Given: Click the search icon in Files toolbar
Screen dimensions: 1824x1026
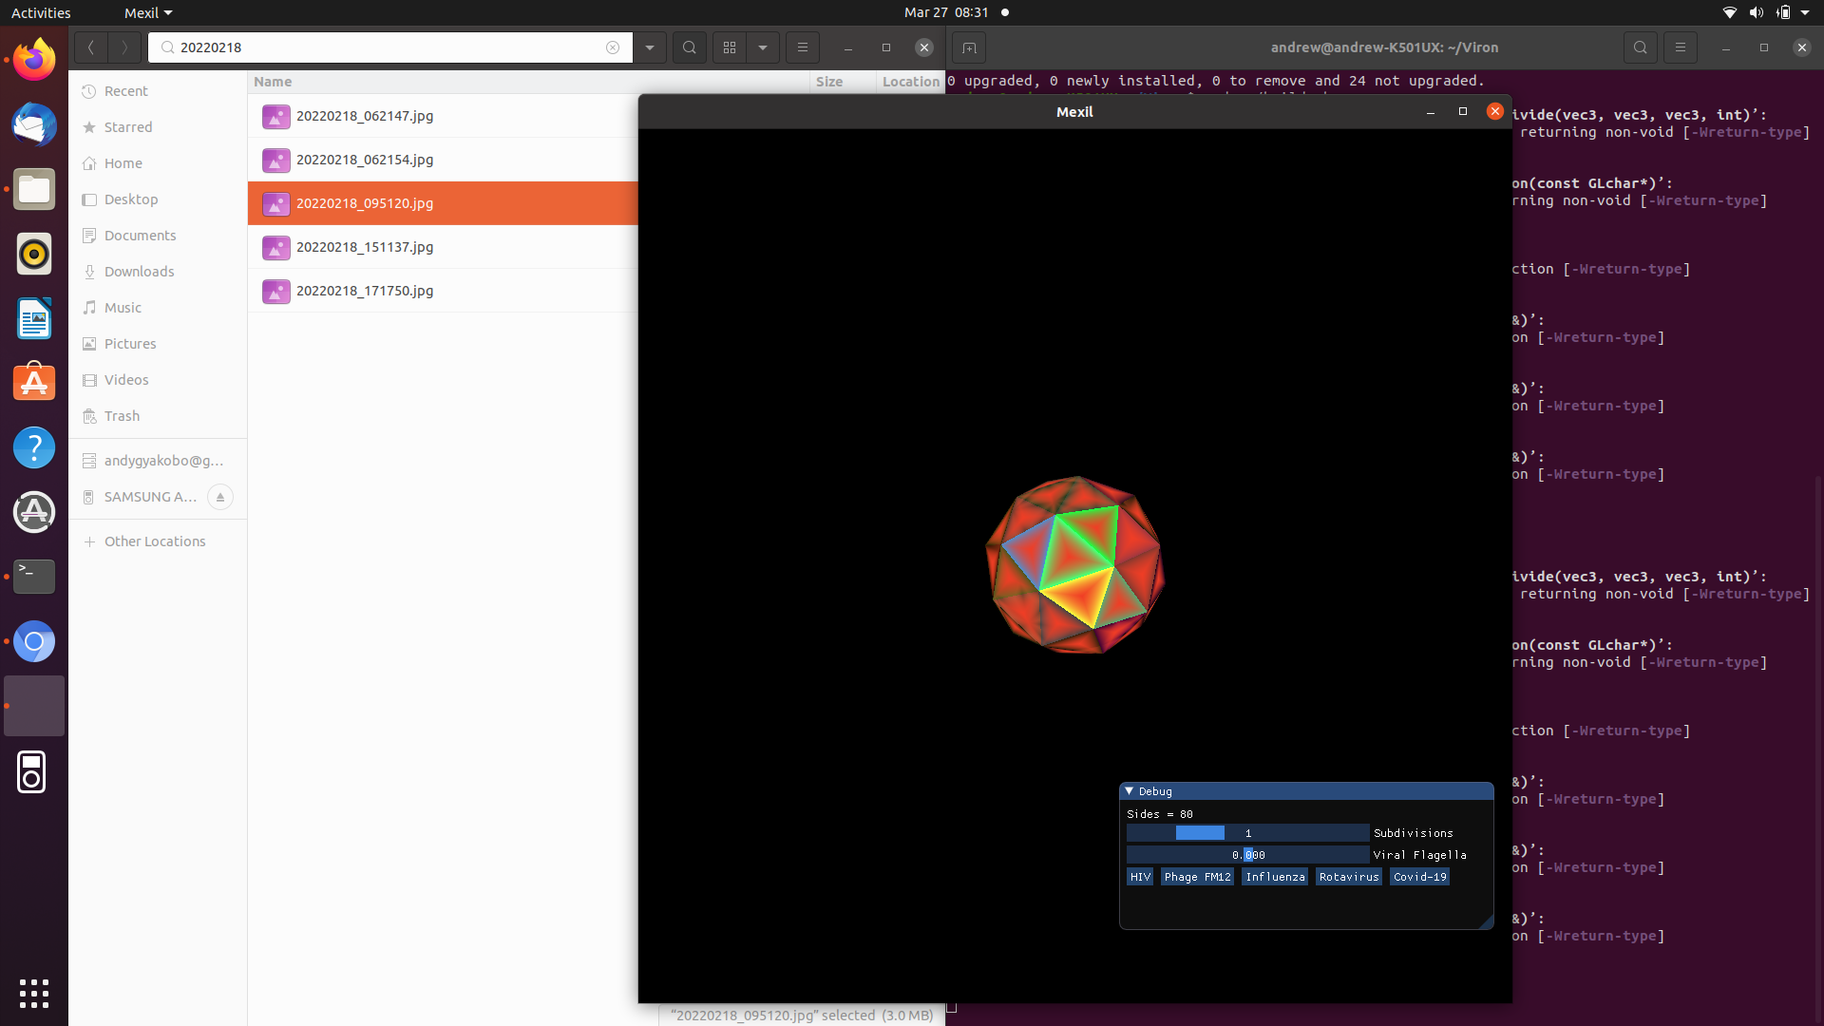Looking at the screenshot, I should coord(690,47).
